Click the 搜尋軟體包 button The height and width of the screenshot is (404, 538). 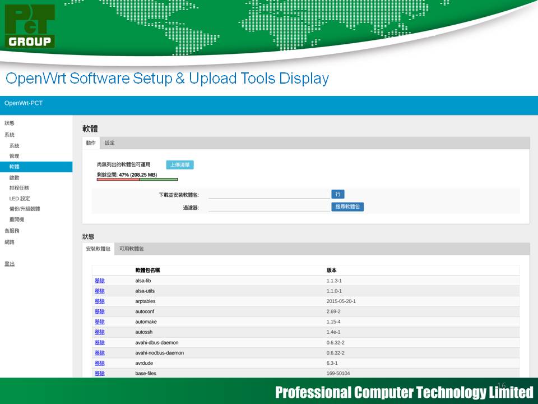coord(347,207)
